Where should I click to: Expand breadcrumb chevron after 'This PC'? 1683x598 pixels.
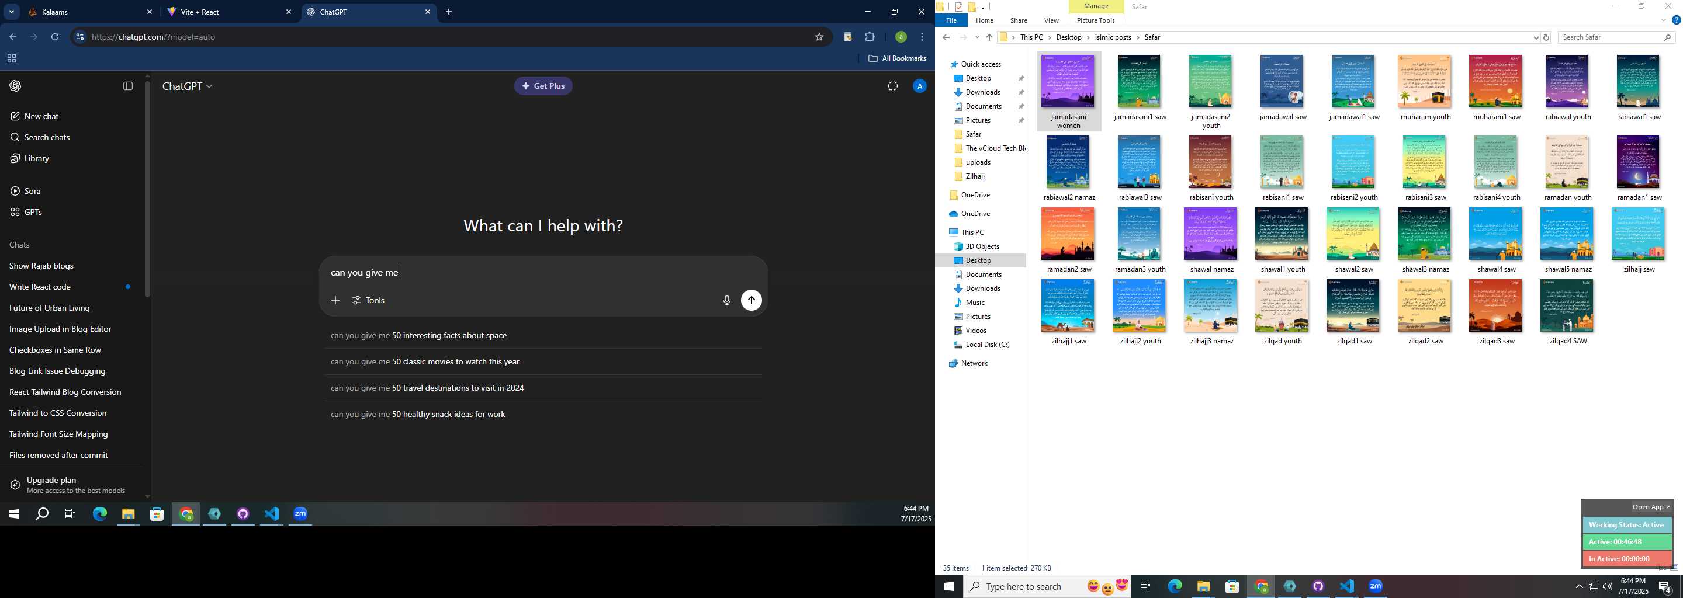[1050, 37]
